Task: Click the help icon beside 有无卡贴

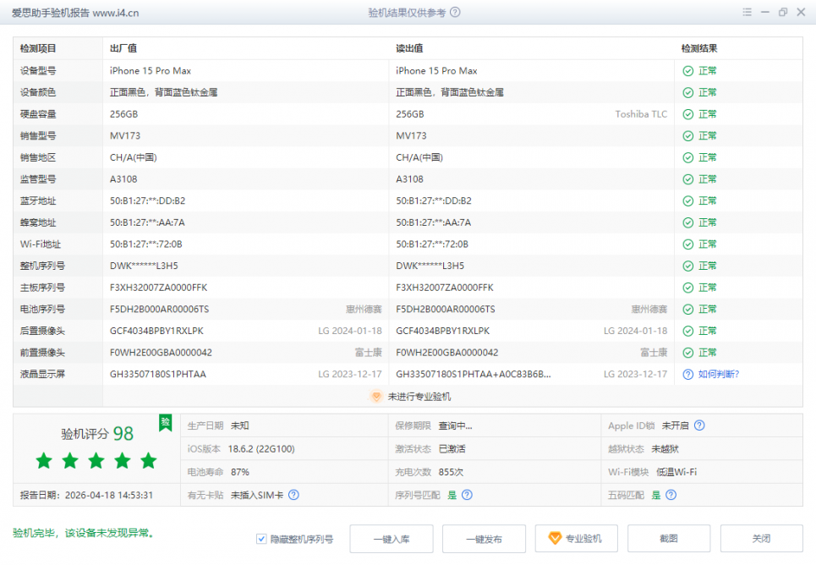Action: (294, 495)
